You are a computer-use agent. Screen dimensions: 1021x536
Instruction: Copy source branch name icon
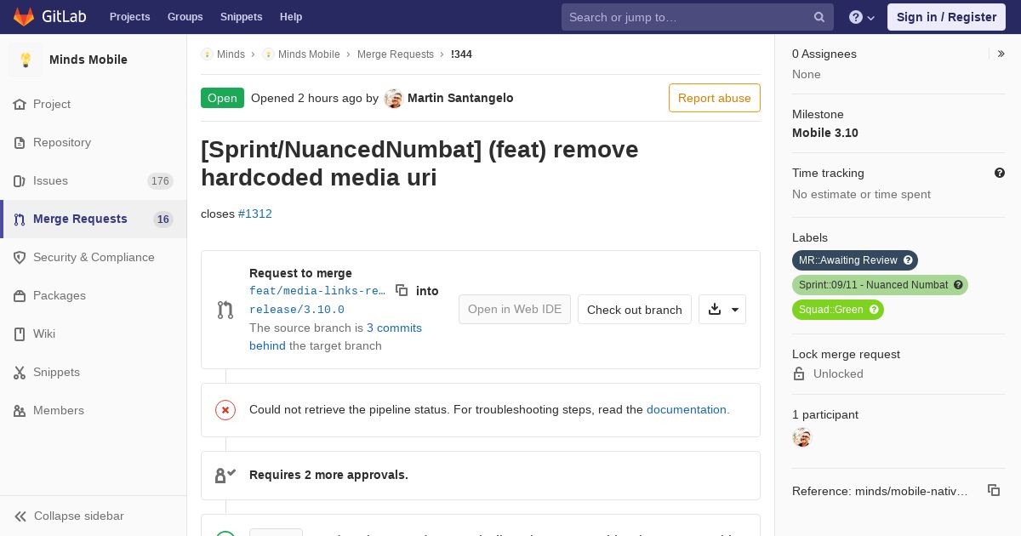[402, 290]
